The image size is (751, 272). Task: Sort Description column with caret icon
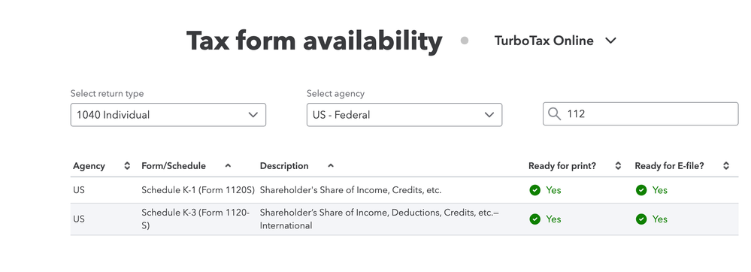click(x=331, y=166)
